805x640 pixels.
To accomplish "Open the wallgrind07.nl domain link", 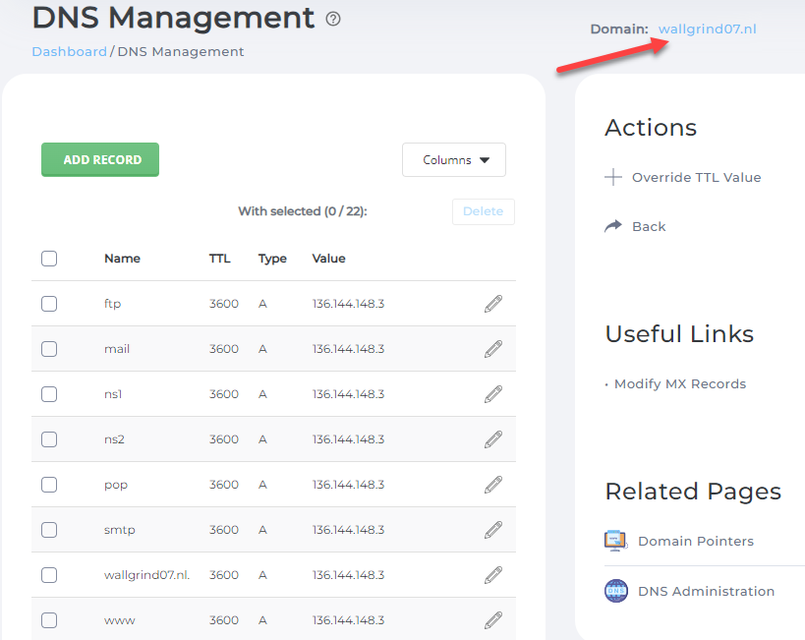I will (707, 29).
